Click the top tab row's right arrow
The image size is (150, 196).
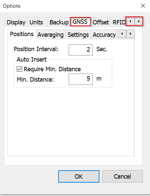(x=139, y=21)
